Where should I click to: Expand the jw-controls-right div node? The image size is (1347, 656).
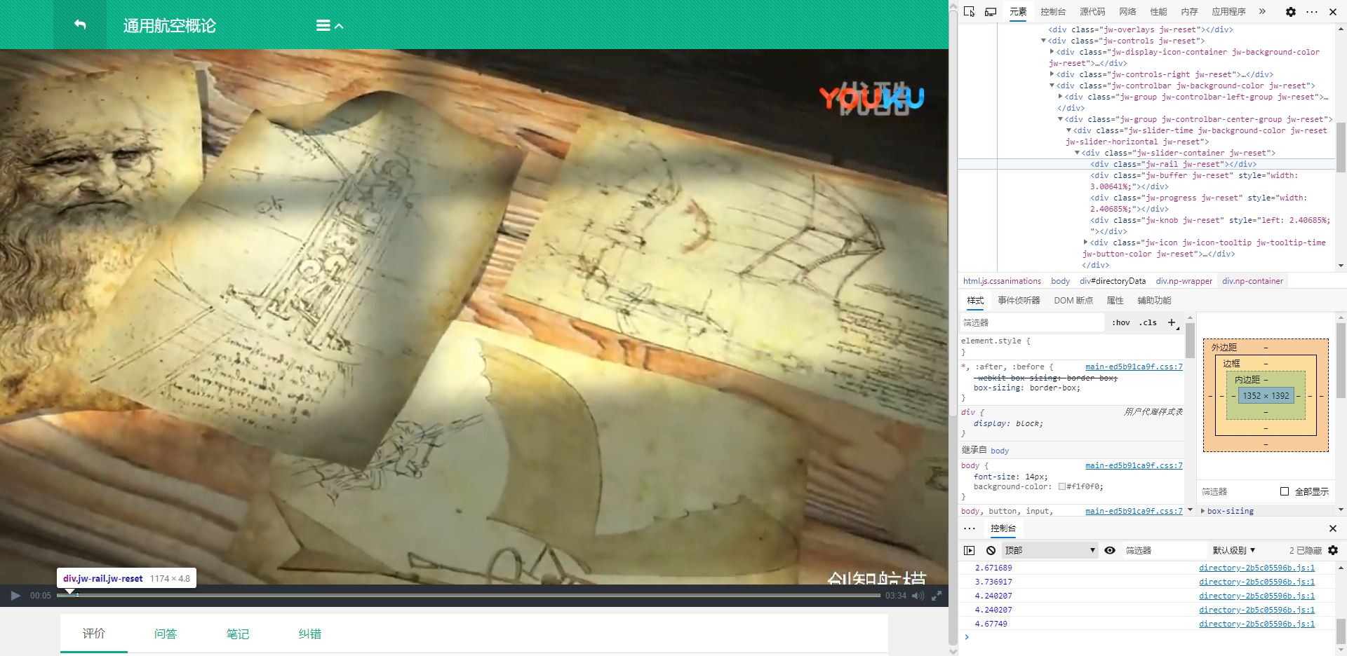point(1052,74)
